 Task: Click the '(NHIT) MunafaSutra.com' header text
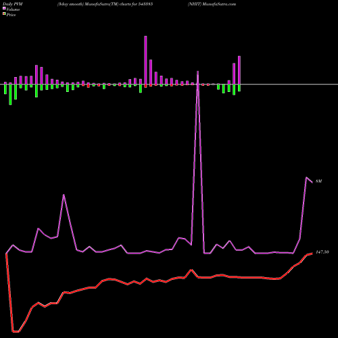212,4
